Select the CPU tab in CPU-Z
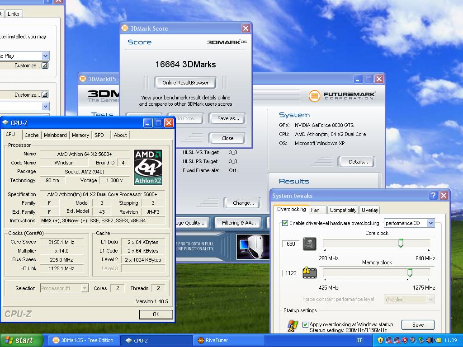This screenshot has height=347, width=463. 10,135
